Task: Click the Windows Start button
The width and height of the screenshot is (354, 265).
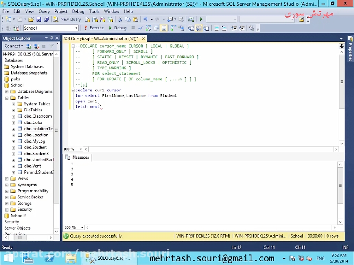Action: click(x=9, y=258)
